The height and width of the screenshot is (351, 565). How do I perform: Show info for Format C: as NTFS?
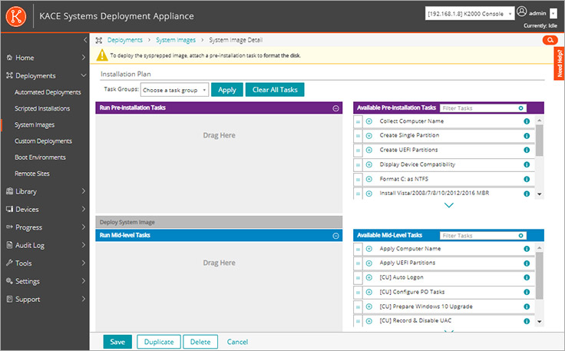[x=527, y=179]
